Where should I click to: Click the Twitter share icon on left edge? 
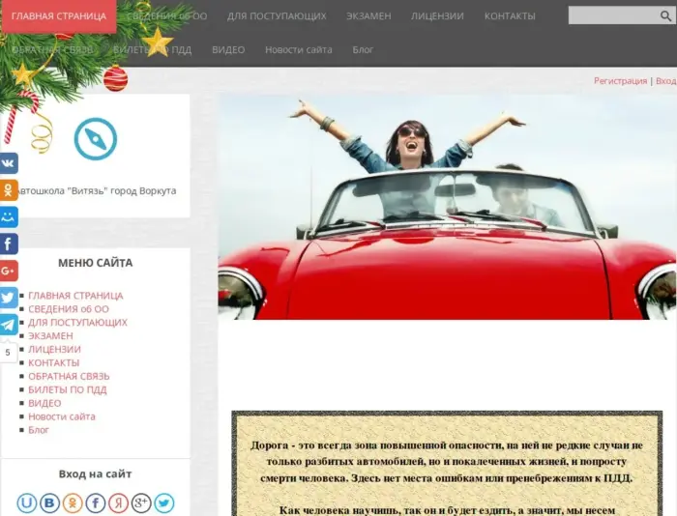click(8, 298)
